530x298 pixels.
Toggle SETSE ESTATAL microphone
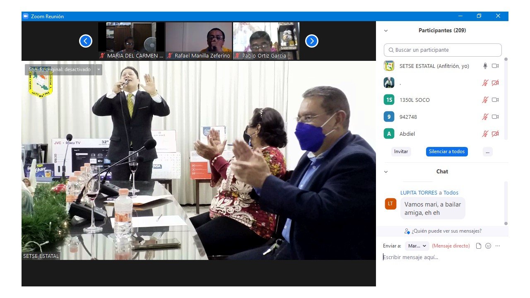(x=485, y=66)
